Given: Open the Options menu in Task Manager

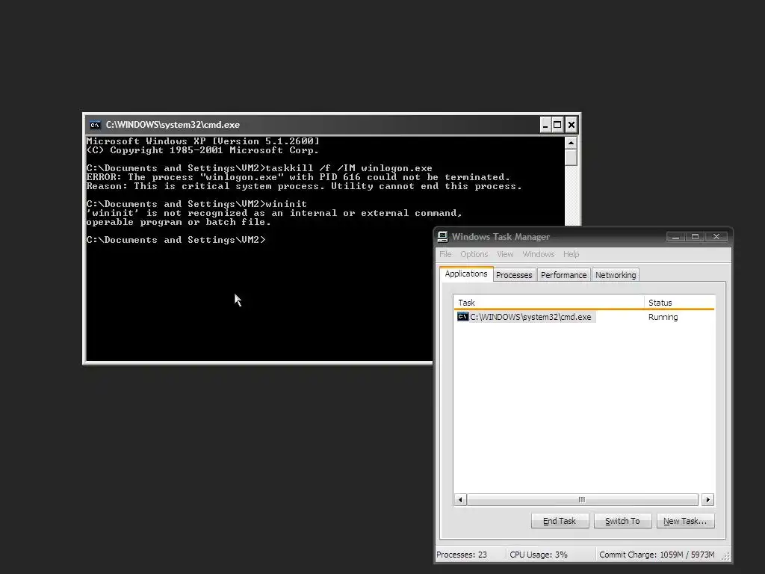Looking at the screenshot, I should coord(474,254).
